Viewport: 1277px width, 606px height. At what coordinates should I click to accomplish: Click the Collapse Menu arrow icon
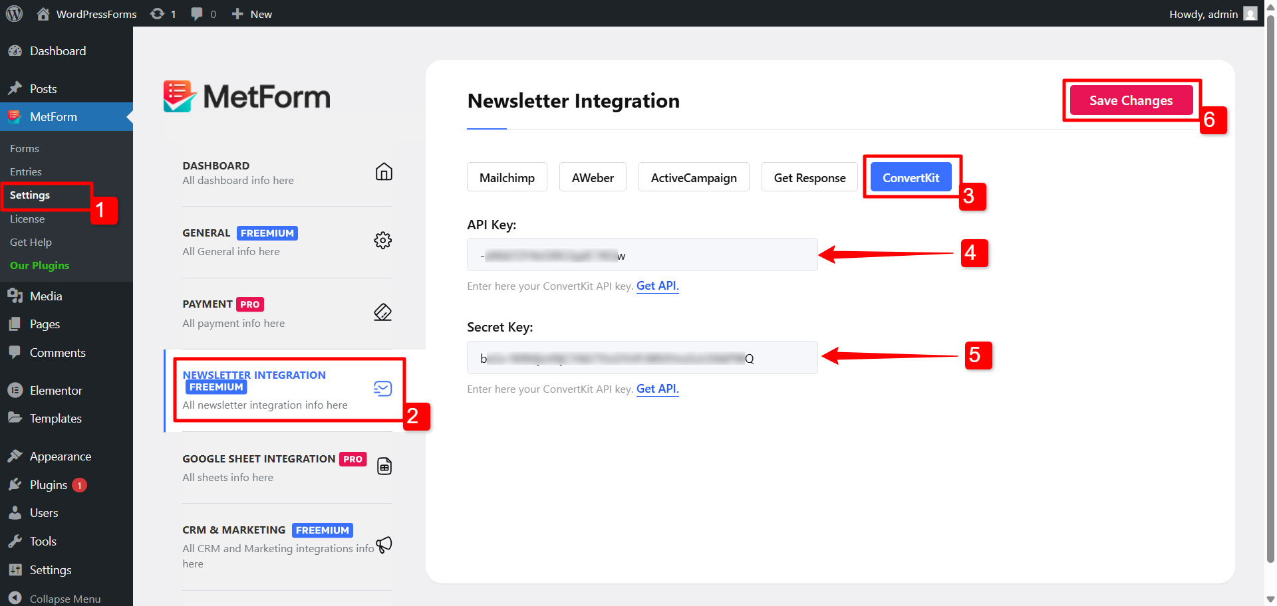pyautogui.click(x=15, y=598)
